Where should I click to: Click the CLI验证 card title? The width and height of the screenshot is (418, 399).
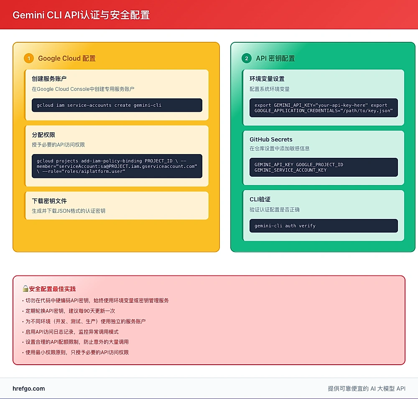pyautogui.click(x=260, y=199)
